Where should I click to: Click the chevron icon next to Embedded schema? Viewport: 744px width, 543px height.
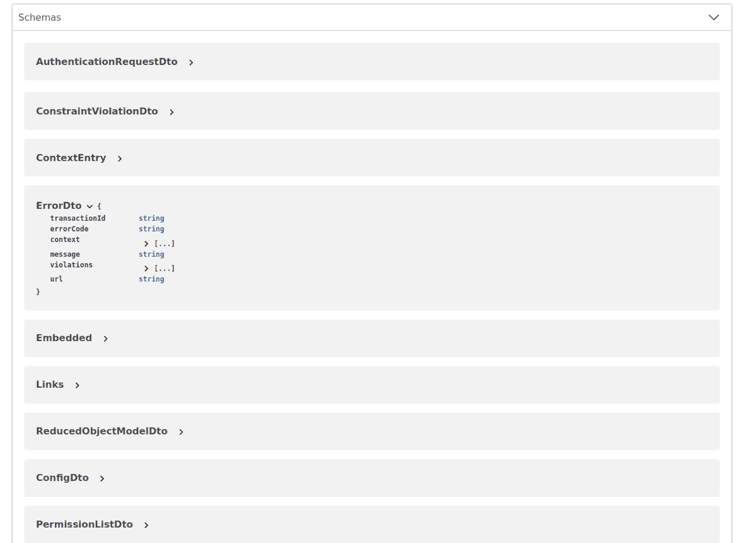(x=106, y=338)
